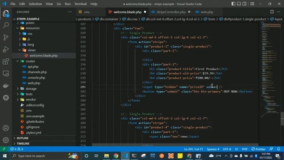Go to line via Ln 201, Col 71

pyautogui.click(x=193, y=149)
